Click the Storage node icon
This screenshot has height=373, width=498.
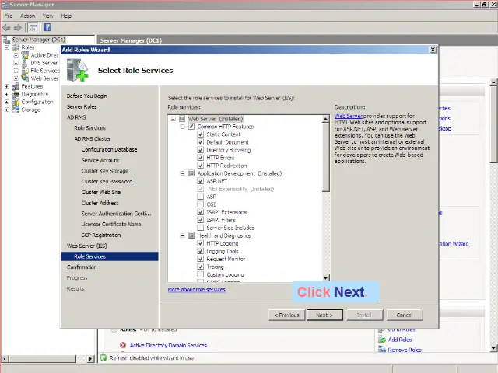coord(16,110)
